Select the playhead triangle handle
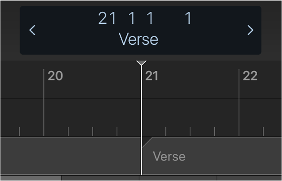 [141, 63]
